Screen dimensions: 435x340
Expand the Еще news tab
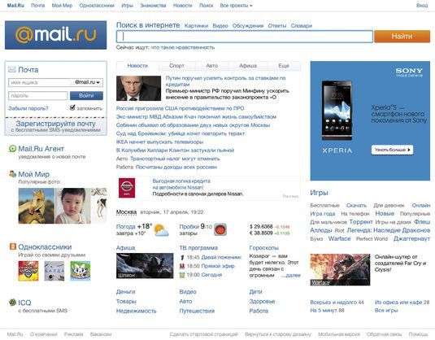(x=284, y=66)
